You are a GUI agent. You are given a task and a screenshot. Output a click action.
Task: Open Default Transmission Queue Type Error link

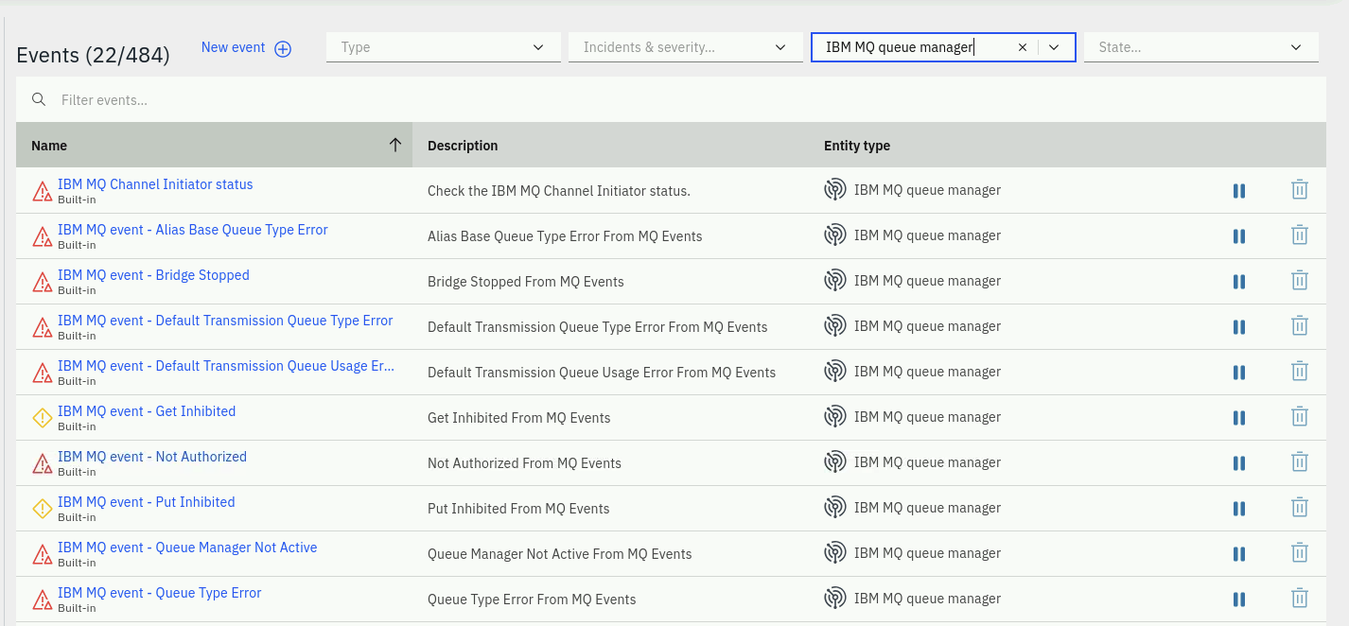point(225,321)
